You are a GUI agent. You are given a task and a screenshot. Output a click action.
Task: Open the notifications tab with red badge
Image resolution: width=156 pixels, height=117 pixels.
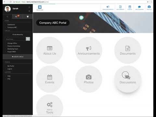click(17, 17)
